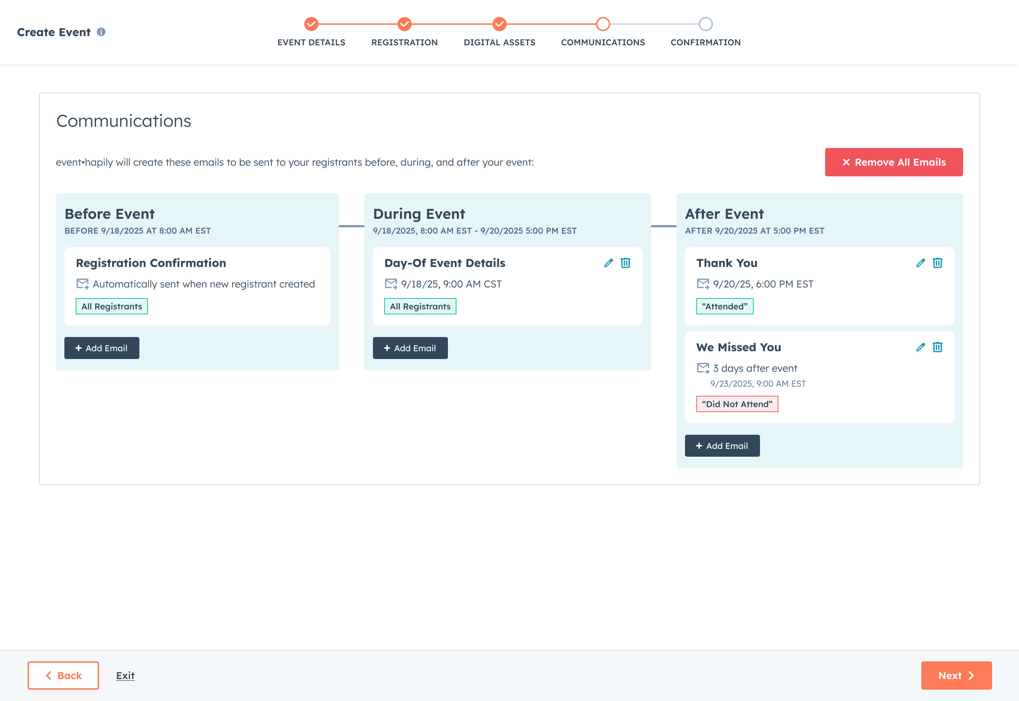Click the info icon beside Create Event
The image size is (1019, 701).
coord(101,32)
